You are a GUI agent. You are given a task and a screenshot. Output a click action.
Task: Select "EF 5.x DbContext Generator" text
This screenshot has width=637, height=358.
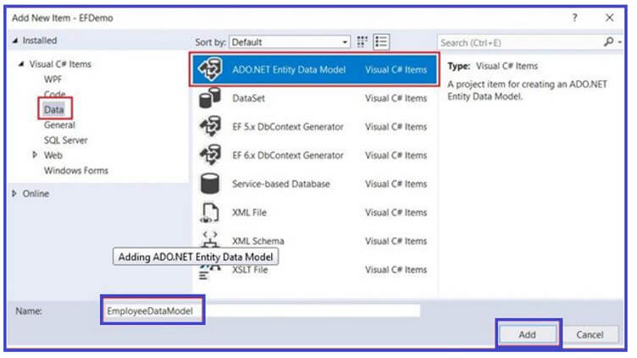coord(288,127)
